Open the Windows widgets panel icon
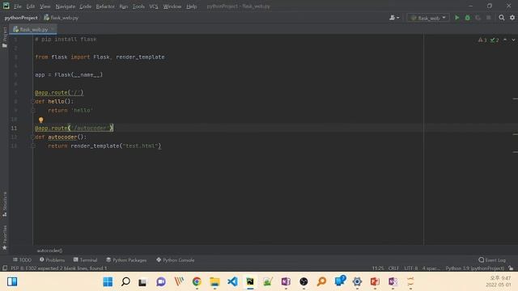This screenshot has height=291, width=518. tap(12, 282)
